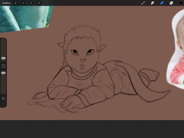This screenshot has width=184, height=138.
Task: Select the Paint brush tool
Action: click(x=143, y=3)
